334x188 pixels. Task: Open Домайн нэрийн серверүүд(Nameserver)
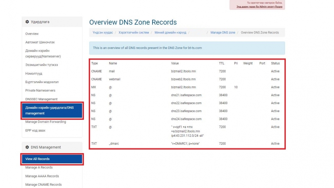pos(43,53)
